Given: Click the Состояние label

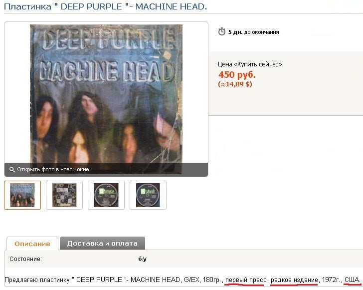Looking at the screenshot, I should coord(26,259).
